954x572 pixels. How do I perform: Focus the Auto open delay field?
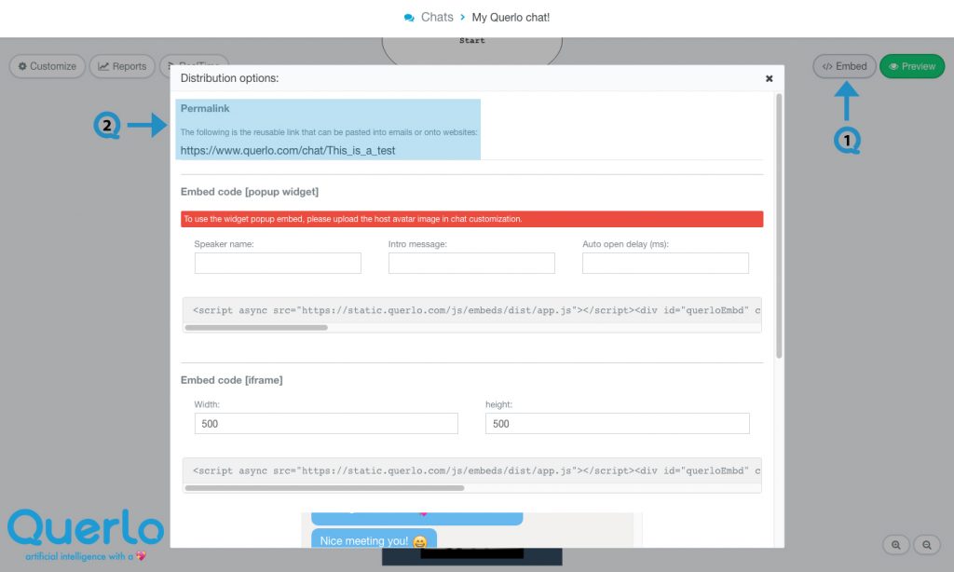(x=665, y=263)
